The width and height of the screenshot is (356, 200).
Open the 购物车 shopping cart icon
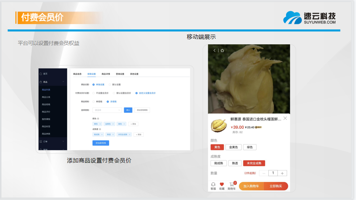(232, 184)
